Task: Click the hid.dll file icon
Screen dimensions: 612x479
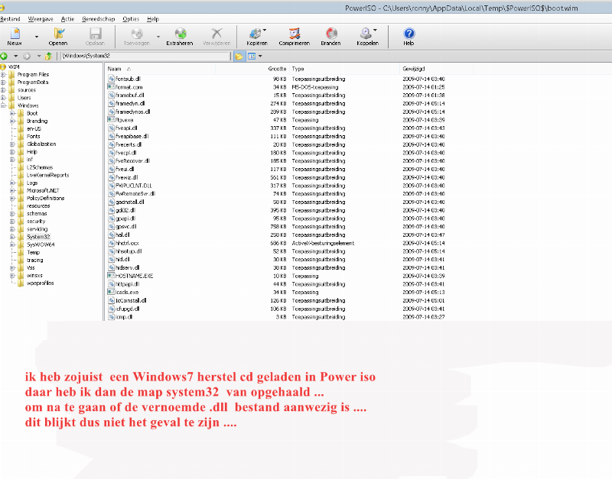Action: pos(111,260)
